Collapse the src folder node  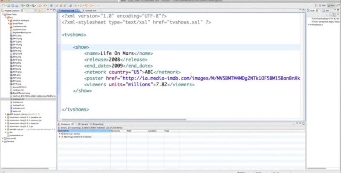tap(6, 18)
